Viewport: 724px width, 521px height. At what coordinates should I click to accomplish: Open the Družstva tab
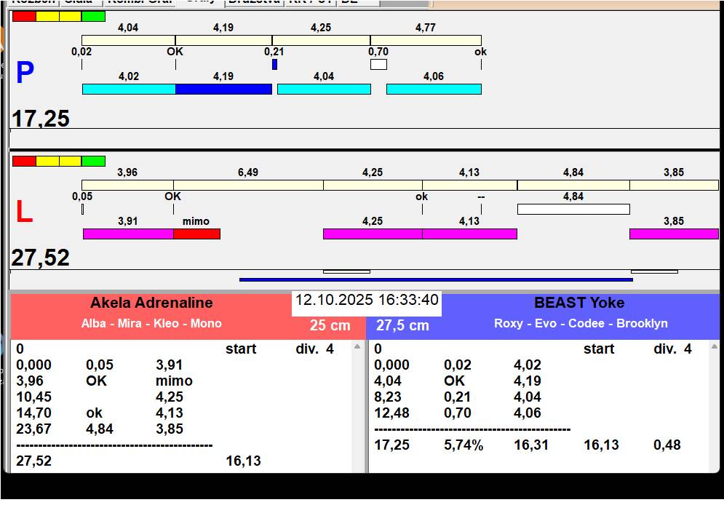click(253, 2)
